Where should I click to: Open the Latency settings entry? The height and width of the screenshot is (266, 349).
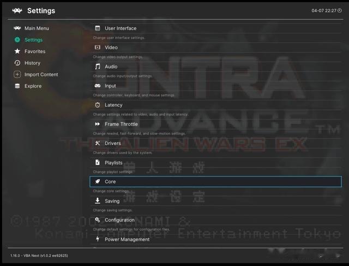(x=216, y=105)
